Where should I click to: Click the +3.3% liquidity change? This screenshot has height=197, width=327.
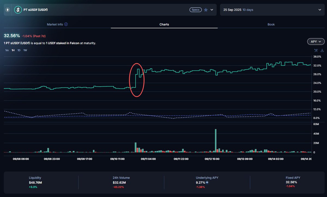coord(33,187)
